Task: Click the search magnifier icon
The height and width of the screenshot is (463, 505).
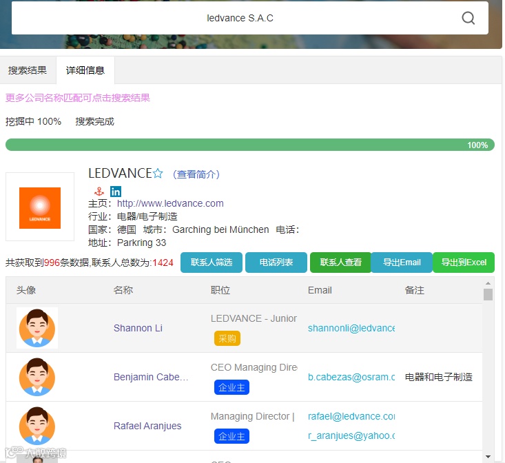Action: [468, 18]
